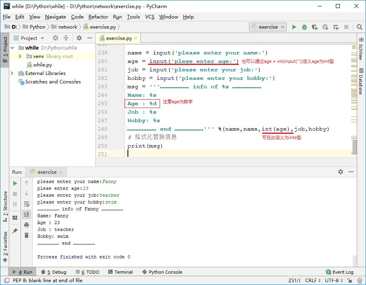Toggle scroll to end of console
Screen dimensions: 366x285
(27, 214)
